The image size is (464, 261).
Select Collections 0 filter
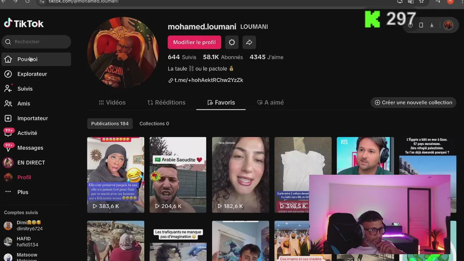[154, 124]
